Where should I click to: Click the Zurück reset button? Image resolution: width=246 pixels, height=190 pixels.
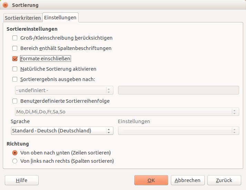(224, 180)
